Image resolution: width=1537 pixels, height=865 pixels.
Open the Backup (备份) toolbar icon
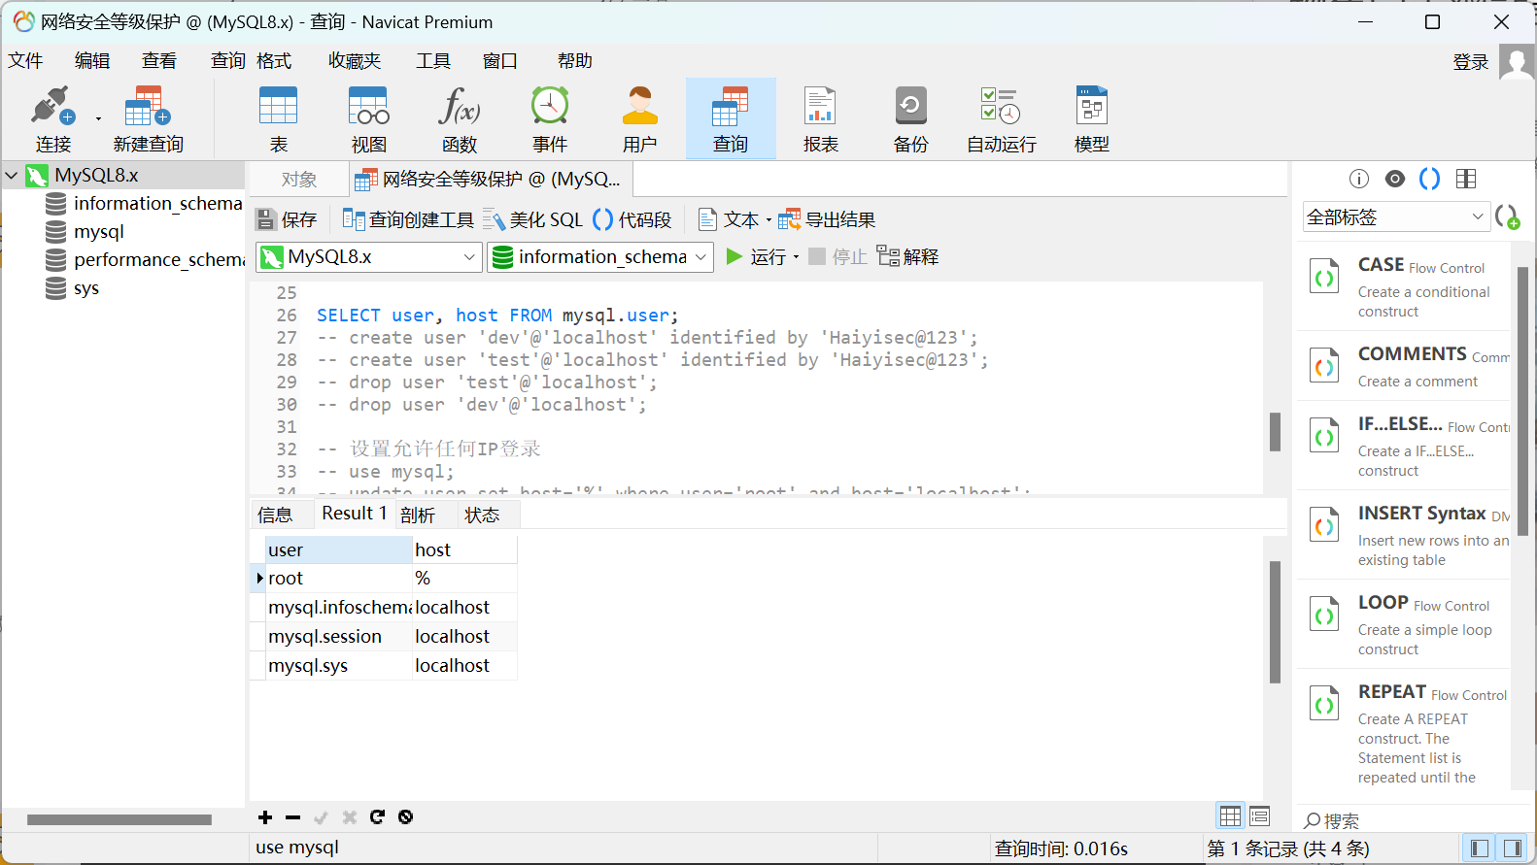[x=910, y=107]
